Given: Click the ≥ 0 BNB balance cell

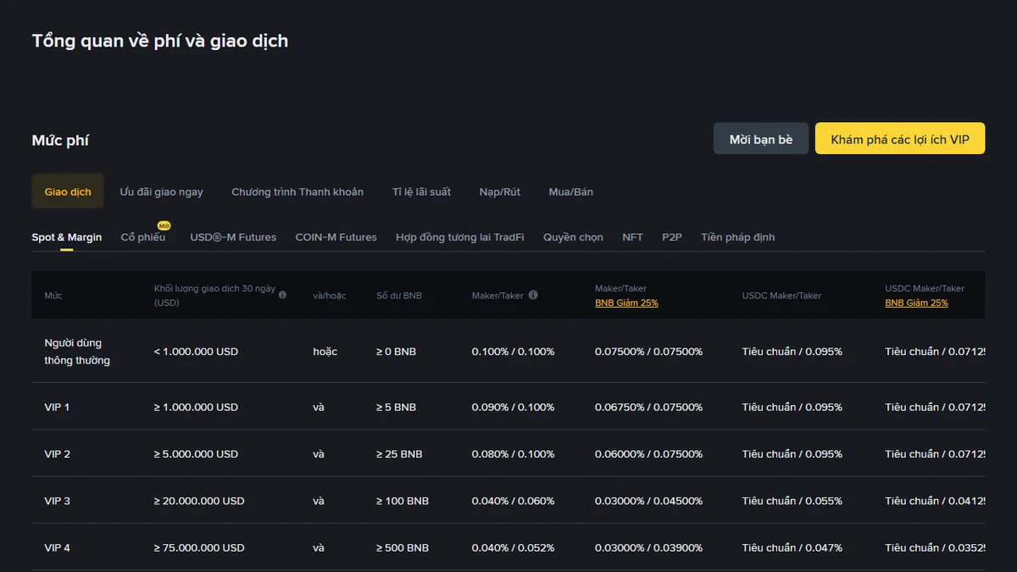Looking at the screenshot, I should [x=396, y=352].
